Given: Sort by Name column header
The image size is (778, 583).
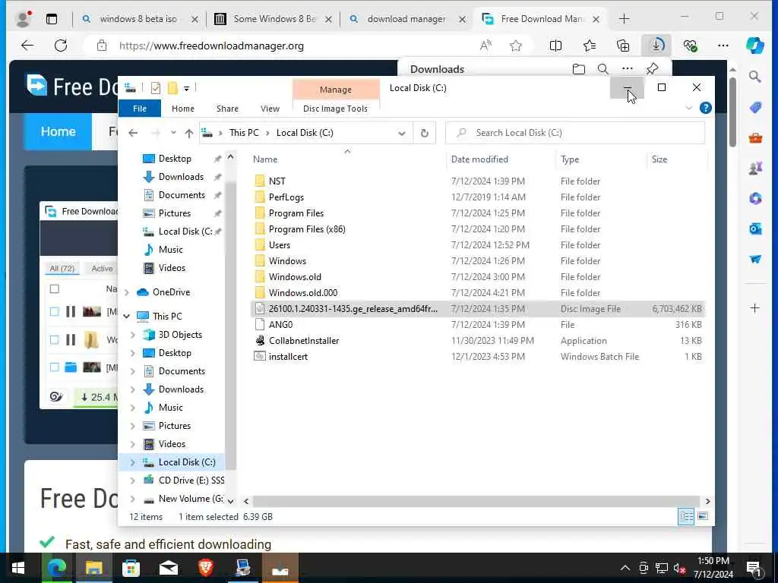Looking at the screenshot, I should [265, 159].
